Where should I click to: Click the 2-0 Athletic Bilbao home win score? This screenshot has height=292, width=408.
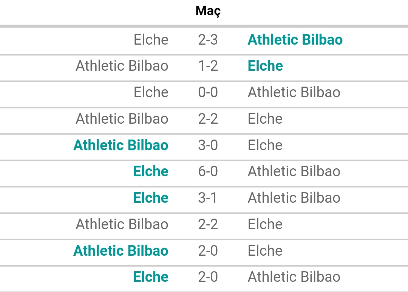(x=208, y=251)
